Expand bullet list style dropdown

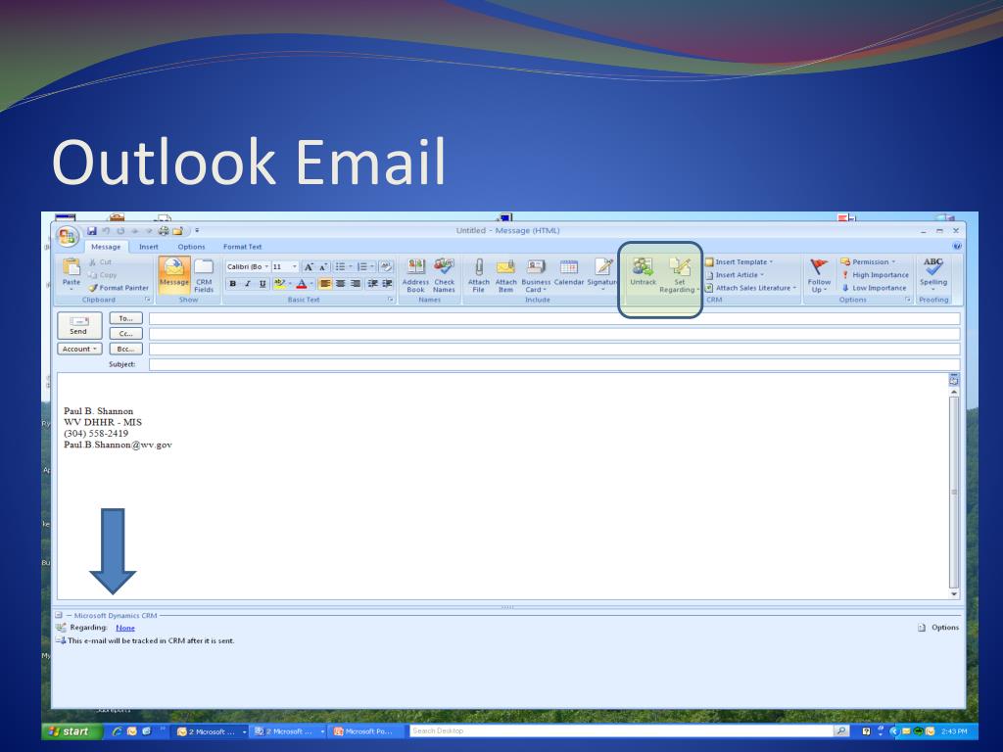point(351,266)
